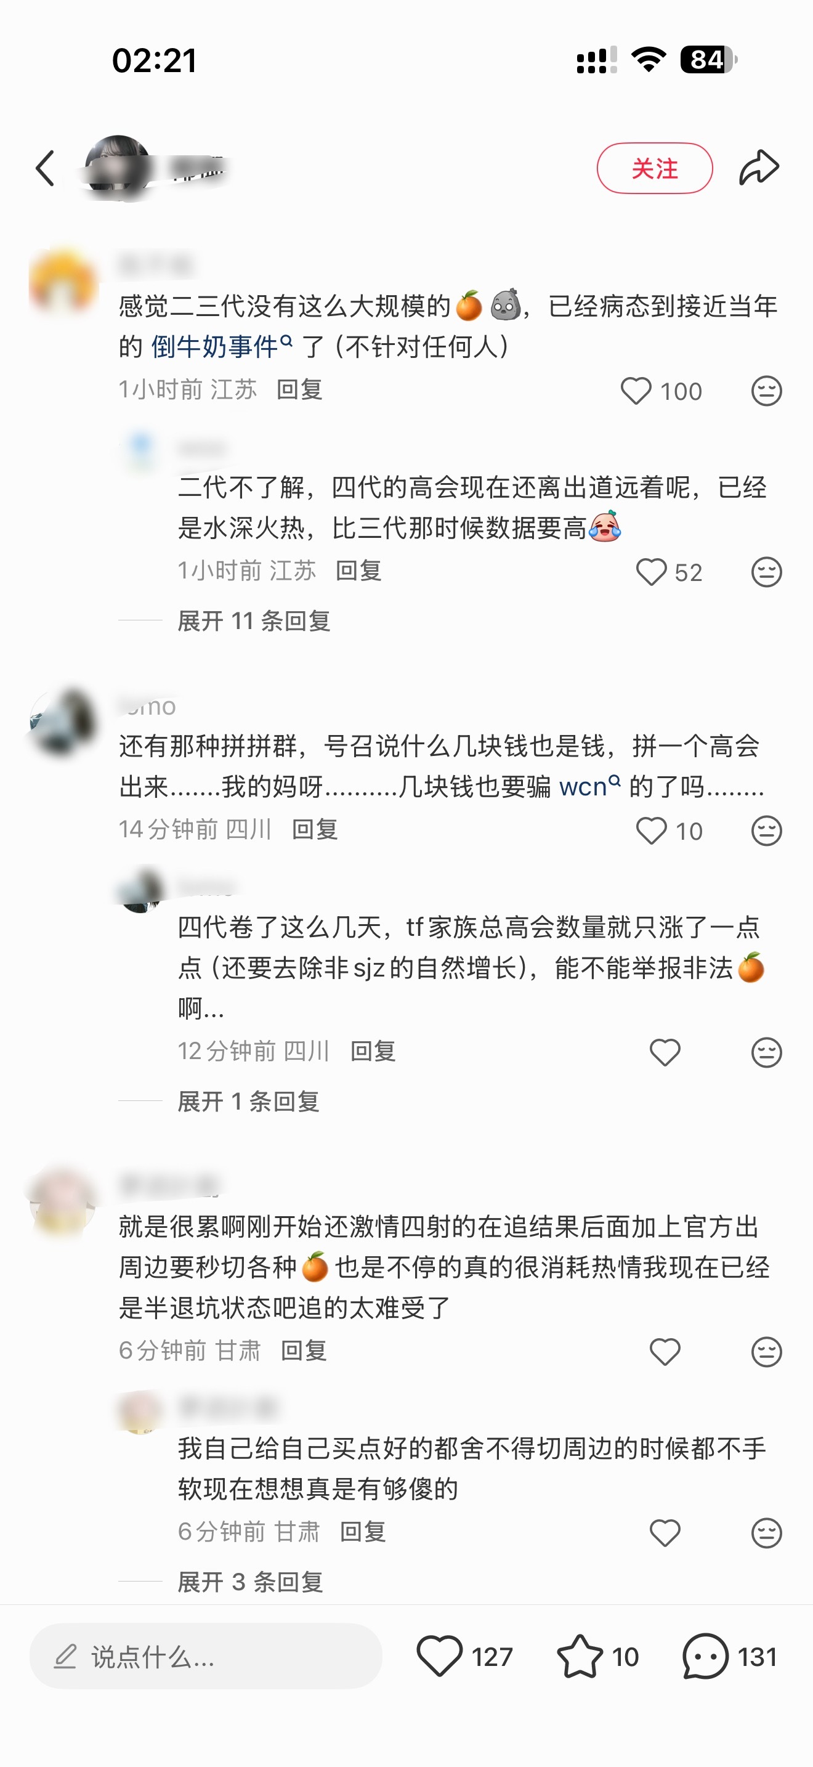Tap the back arrow icon
This screenshot has width=813, height=1767.
(45, 168)
